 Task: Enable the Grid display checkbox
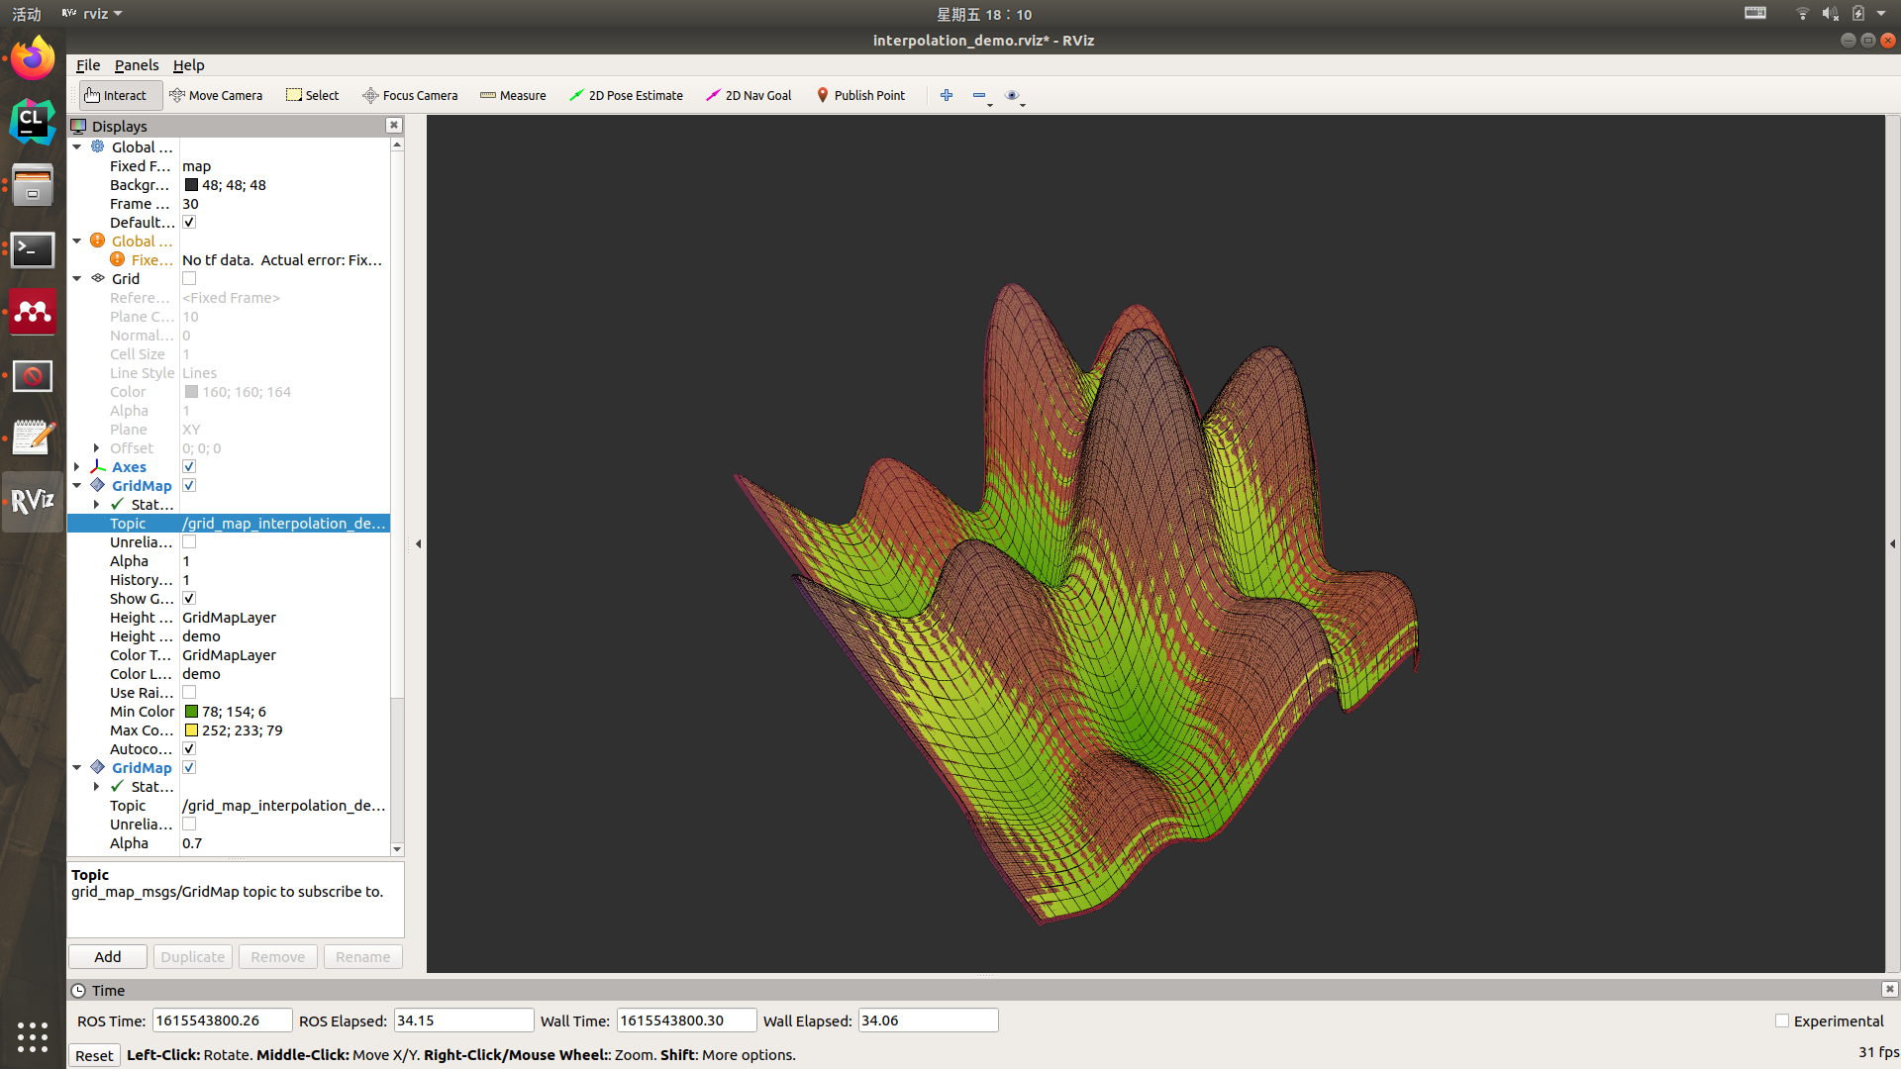click(x=189, y=279)
